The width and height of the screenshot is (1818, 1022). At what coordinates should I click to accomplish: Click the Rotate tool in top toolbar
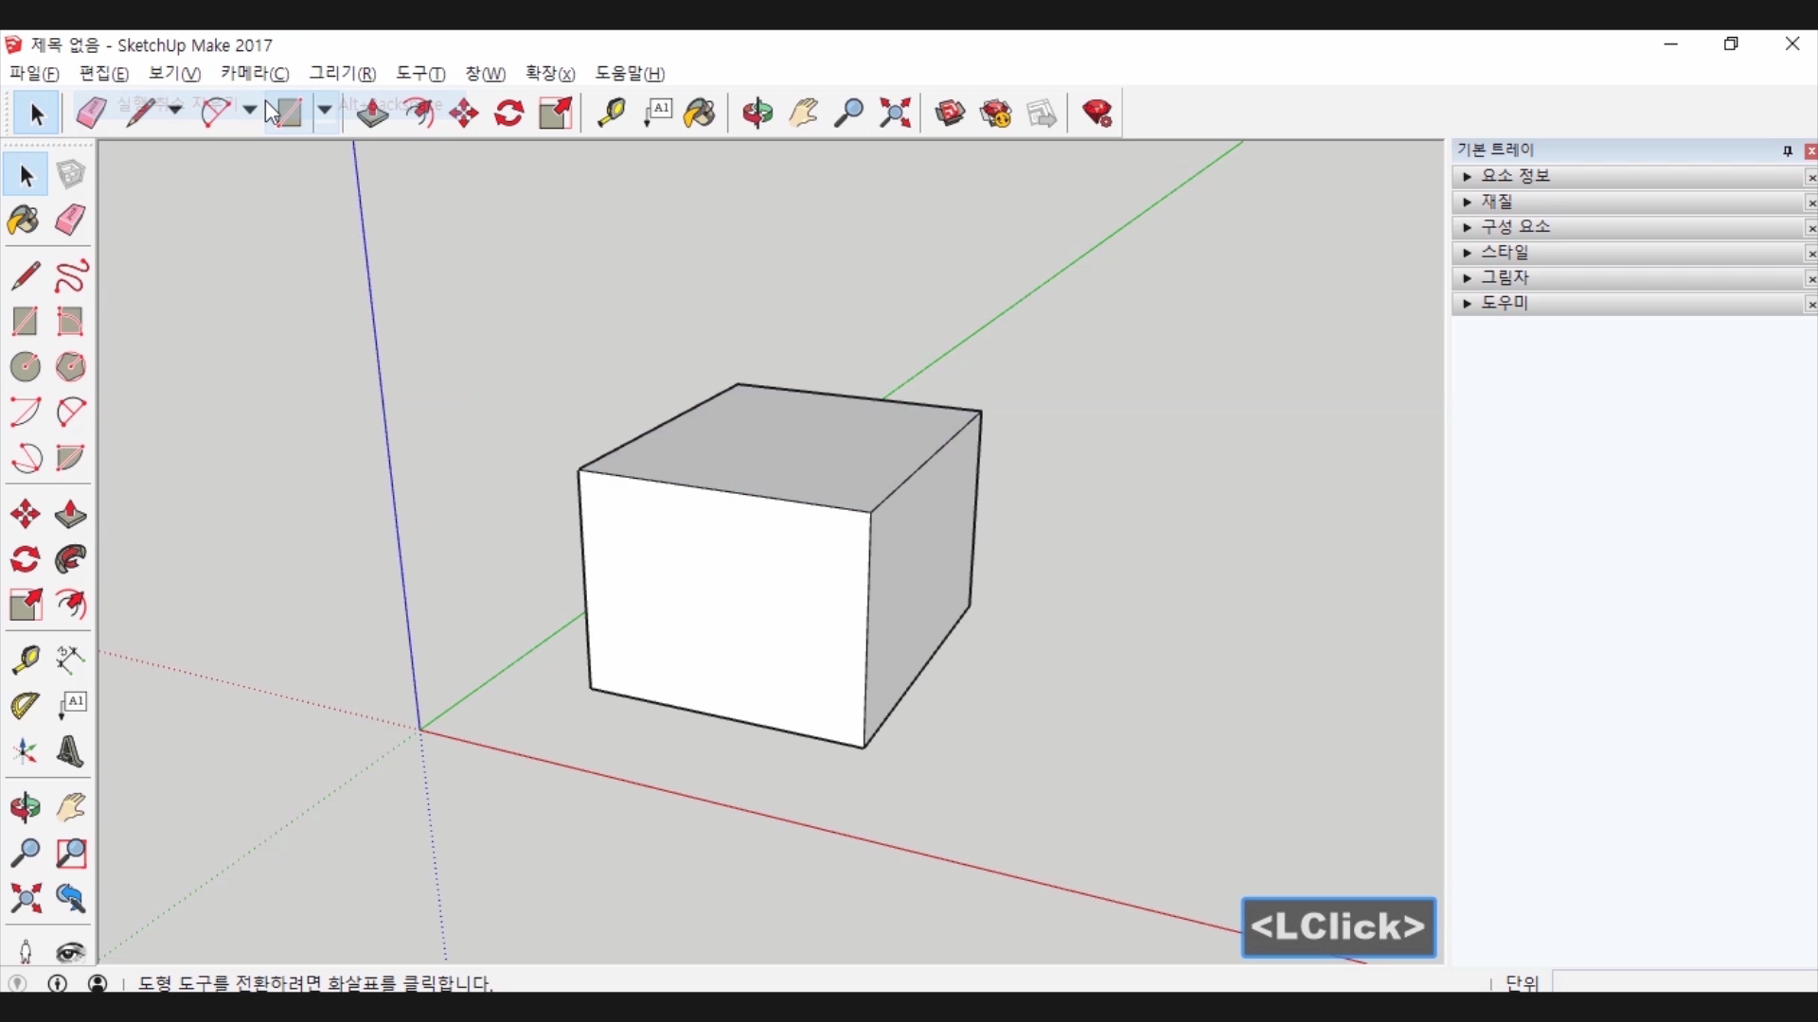(x=509, y=114)
